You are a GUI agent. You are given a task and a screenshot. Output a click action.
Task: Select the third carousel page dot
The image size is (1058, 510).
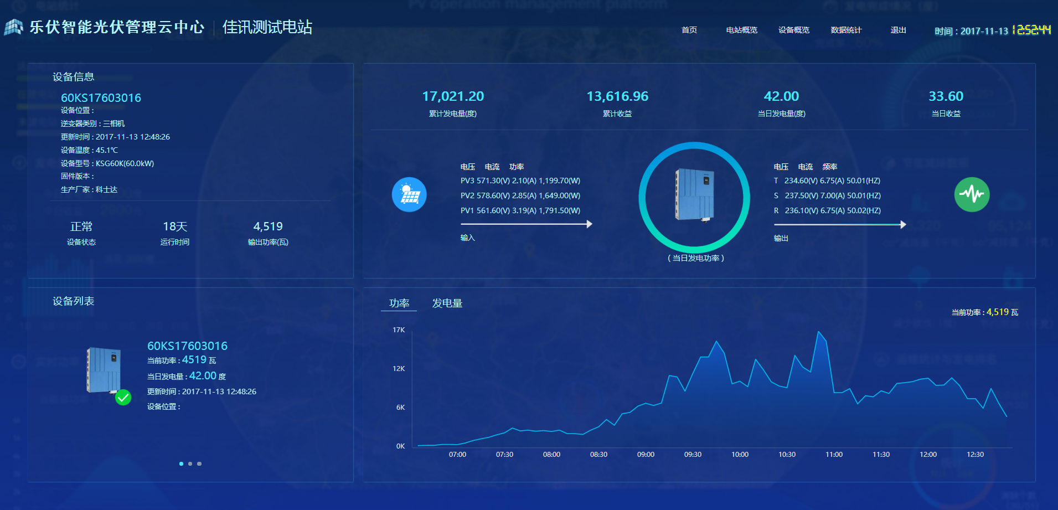tap(199, 463)
